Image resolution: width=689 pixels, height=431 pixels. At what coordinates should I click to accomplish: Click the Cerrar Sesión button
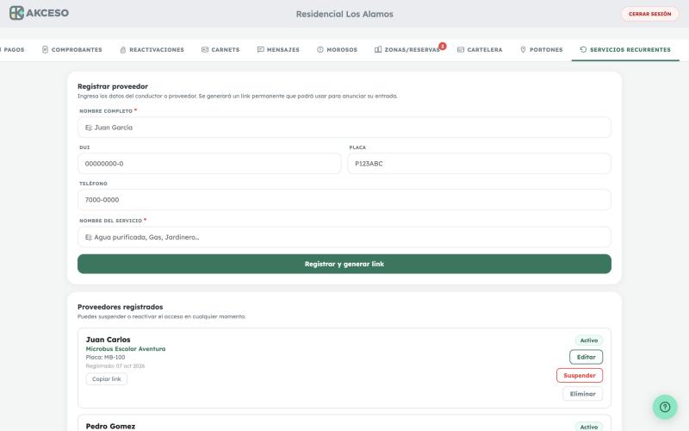[x=650, y=14]
